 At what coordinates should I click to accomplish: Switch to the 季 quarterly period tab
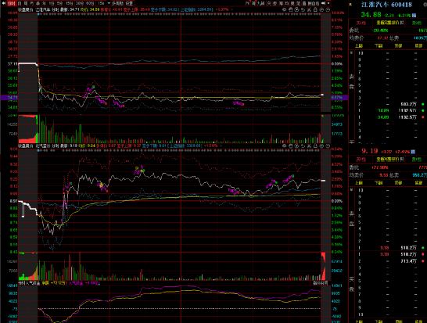coord(38,3)
